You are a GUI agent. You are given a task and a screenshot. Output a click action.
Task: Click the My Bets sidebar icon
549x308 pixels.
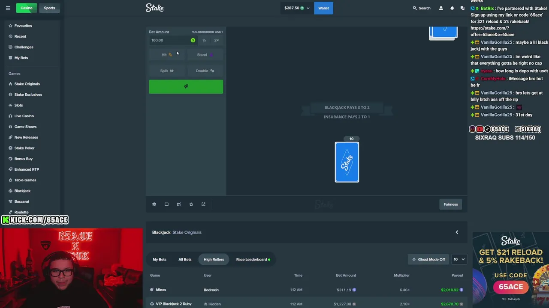pyautogui.click(x=10, y=58)
